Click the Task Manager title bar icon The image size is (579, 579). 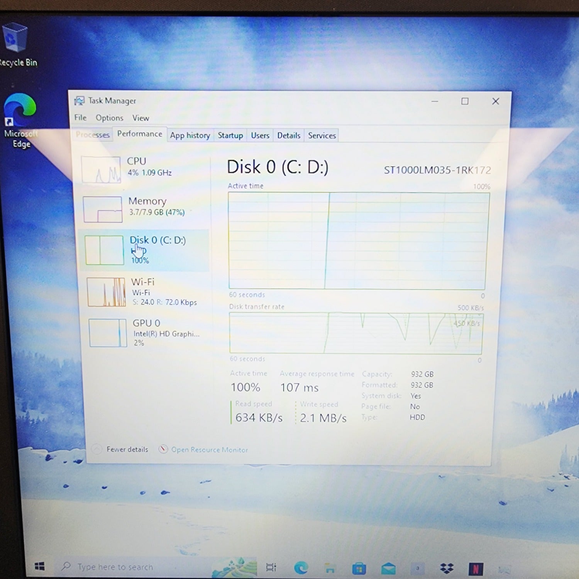click(80, 101)
